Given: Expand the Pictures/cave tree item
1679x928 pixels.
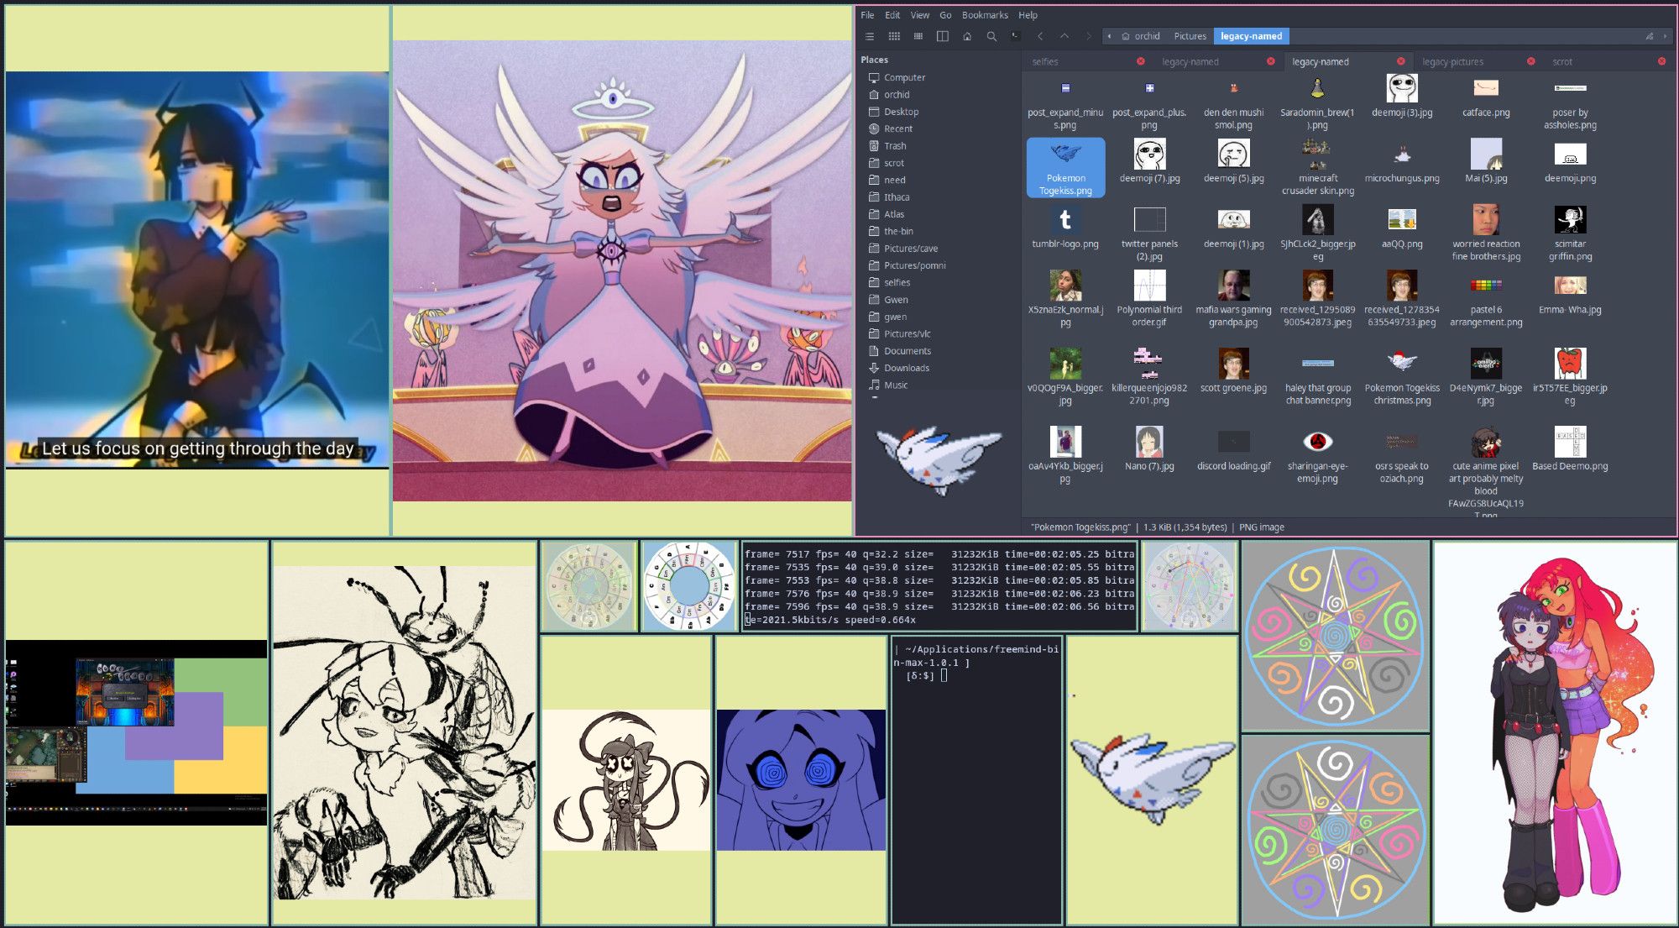Looking at the screenshot, I should click(x=910, y=248).
